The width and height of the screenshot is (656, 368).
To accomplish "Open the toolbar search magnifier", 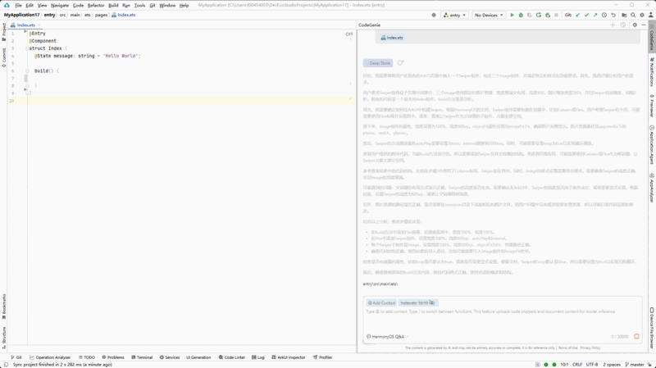I will click(633, 15).
